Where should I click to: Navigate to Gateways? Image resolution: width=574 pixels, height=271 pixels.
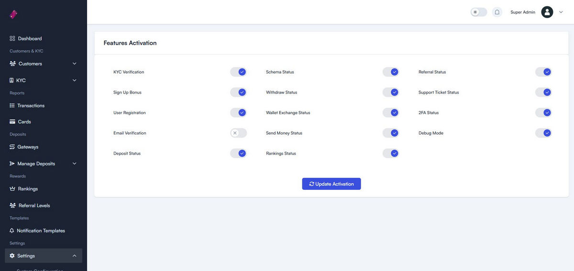coord(44,147)
